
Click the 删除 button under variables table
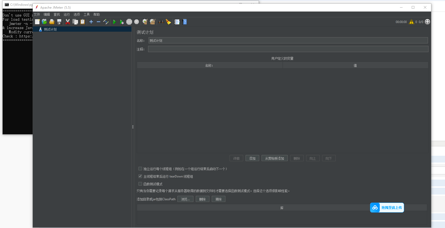(x=297, y=158)
